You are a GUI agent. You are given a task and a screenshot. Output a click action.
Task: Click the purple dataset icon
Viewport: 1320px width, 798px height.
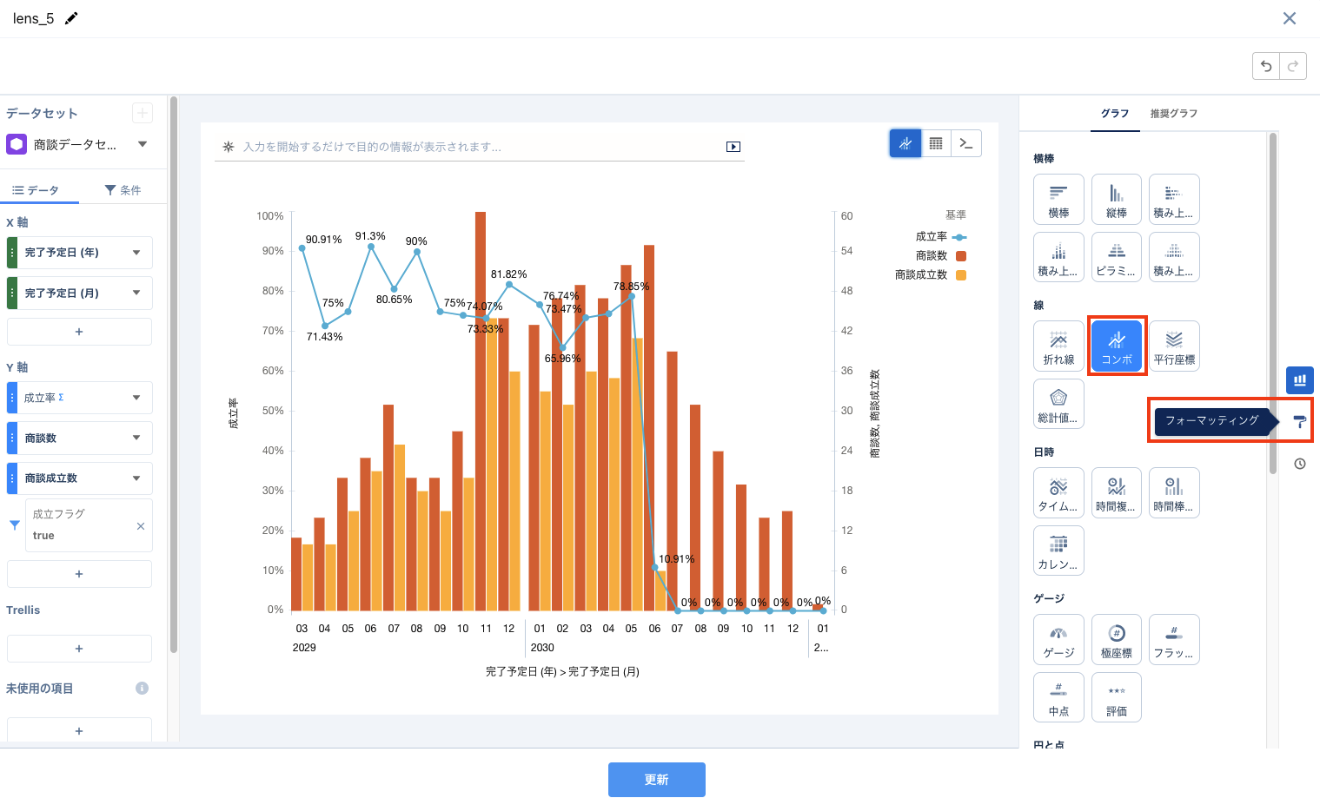[17, 144]
